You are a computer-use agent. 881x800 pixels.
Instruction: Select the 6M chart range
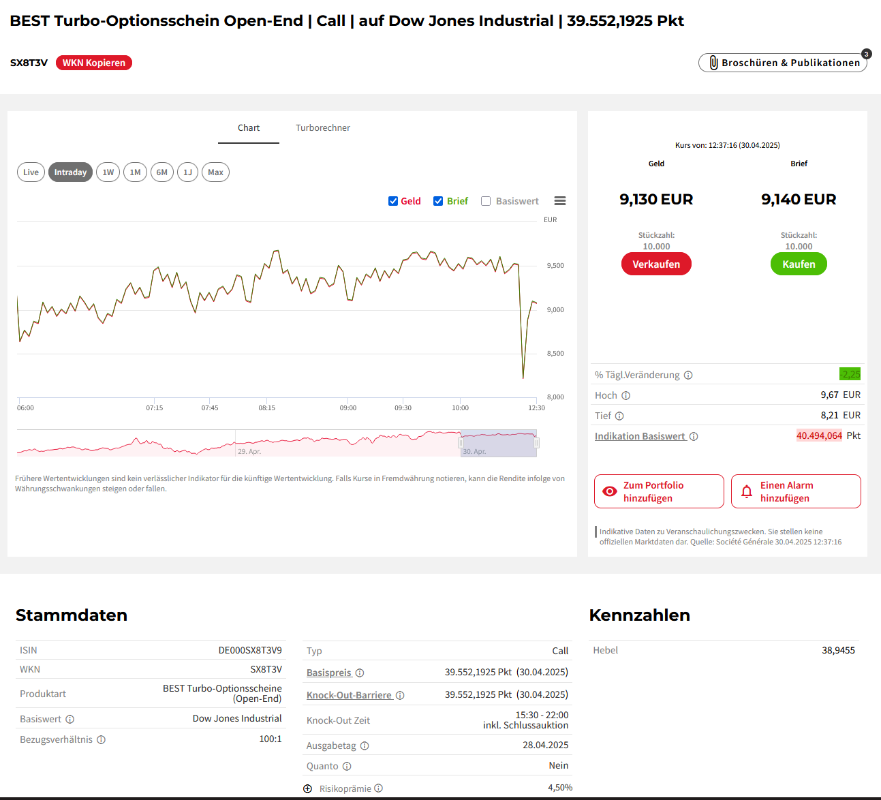pos(162,172)
